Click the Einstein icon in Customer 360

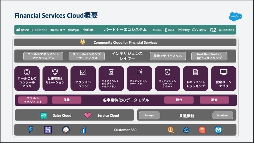point(66,130)
